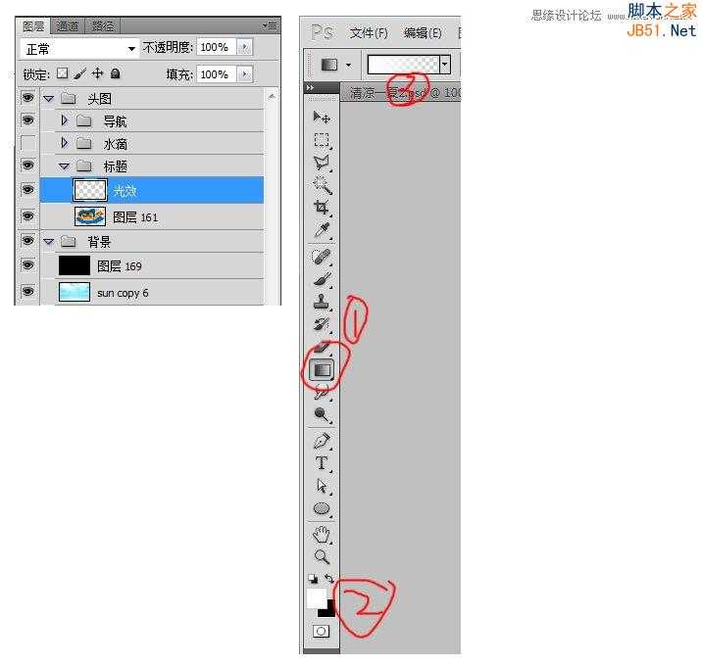
Task: Click the gradient preview swatch
Action: coord(403,65)
